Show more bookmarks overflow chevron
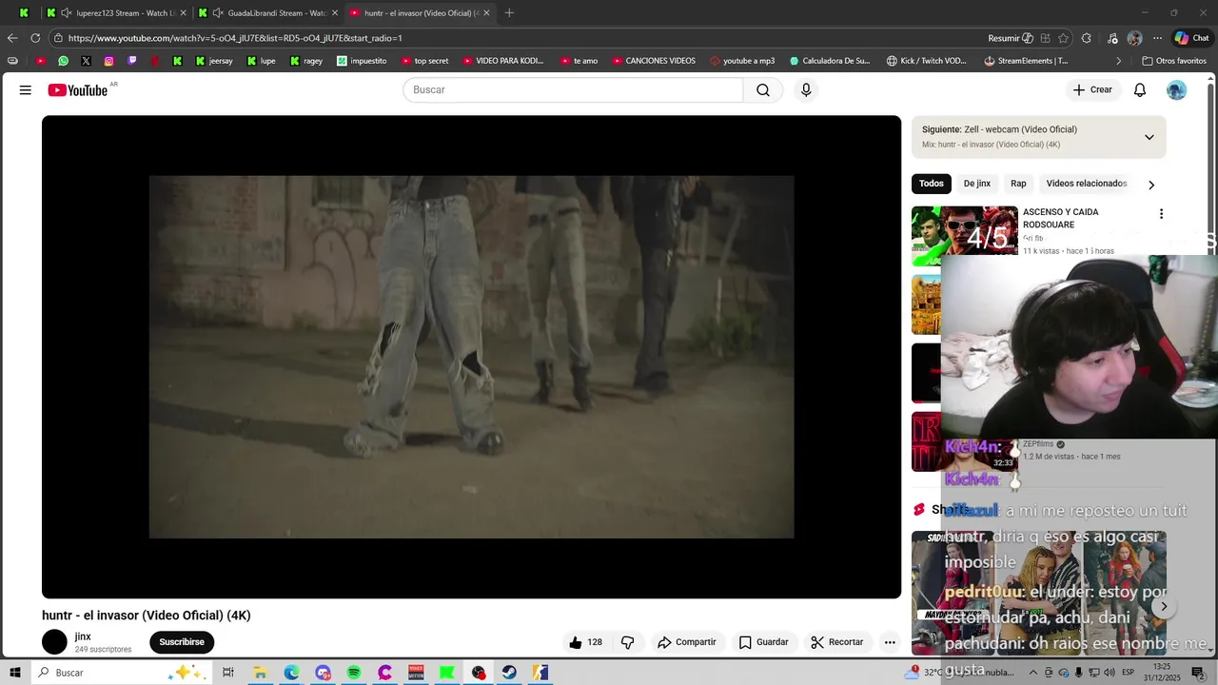This screenshot has width=1218, height=685. point(1119,61)
